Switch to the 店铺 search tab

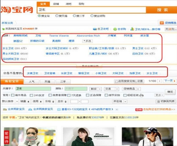56,4
